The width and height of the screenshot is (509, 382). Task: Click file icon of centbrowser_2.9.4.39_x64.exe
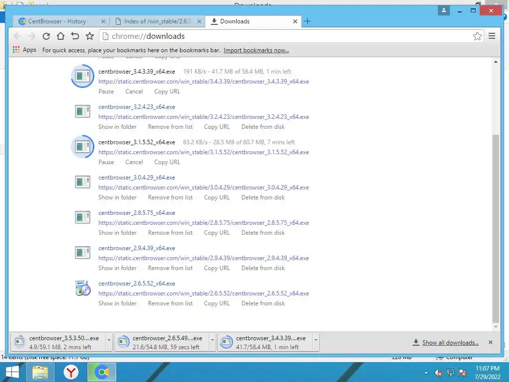(83, 253)
